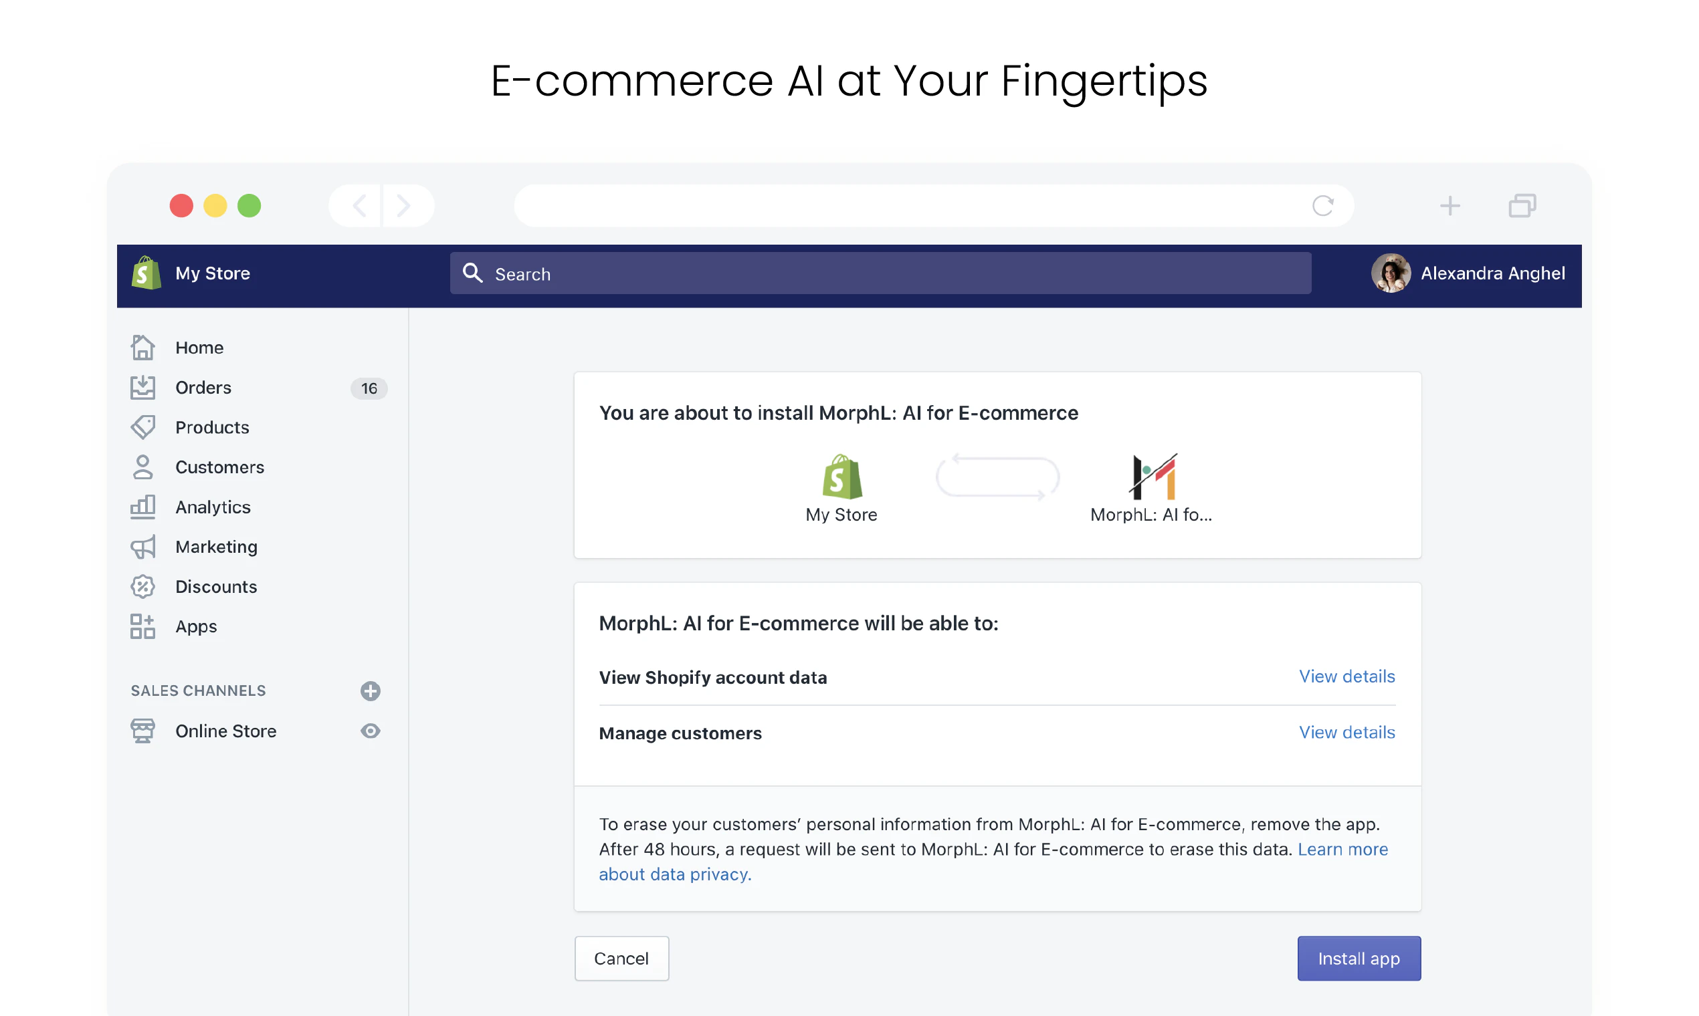
Task: Click the Cancel button
Action: point(621,959)
